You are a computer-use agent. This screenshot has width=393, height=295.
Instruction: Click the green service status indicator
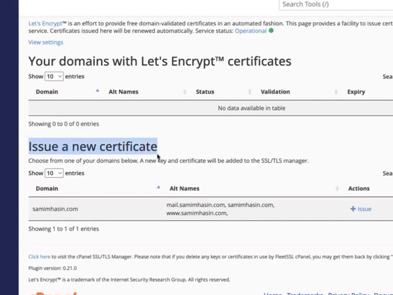tap(271, 31)
